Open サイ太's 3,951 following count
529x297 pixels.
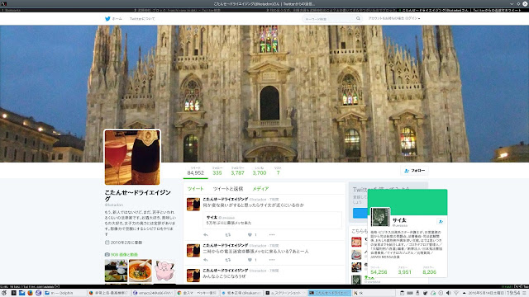point(404,271)
